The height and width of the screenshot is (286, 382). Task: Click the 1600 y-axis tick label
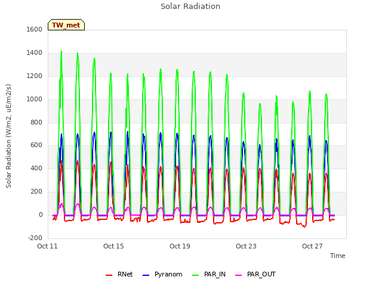coord(35,29)
